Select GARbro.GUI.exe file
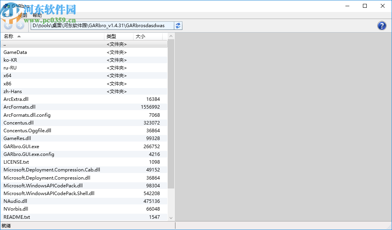 [x=84, y=147]
